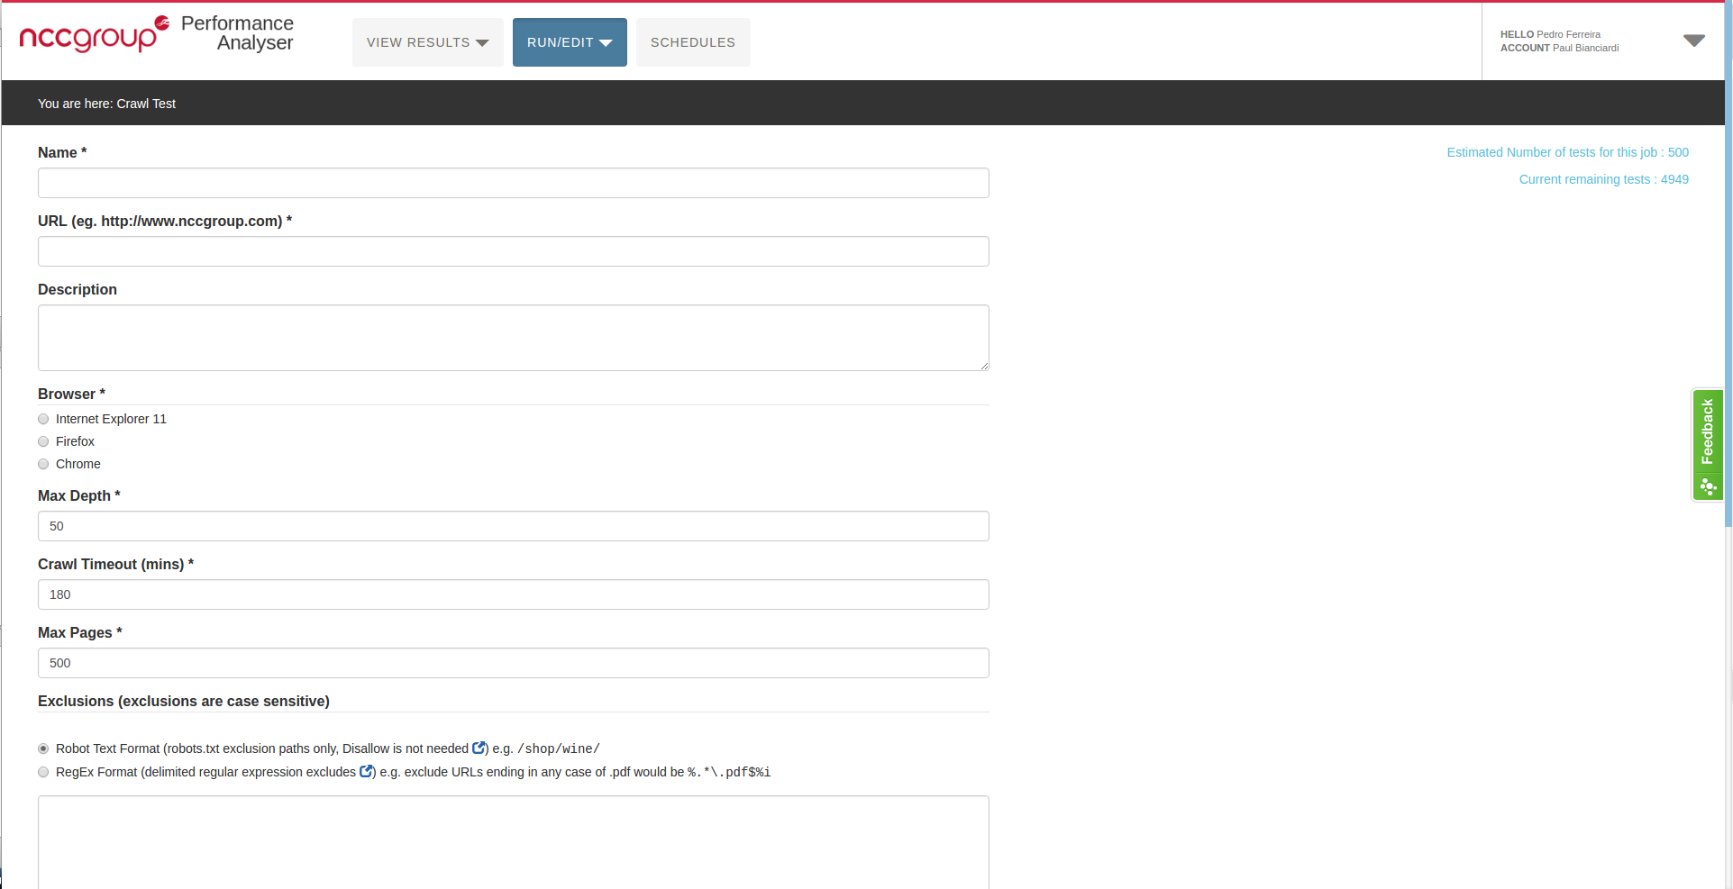
Task: Click the 'HELLO Pedro Ferreira' text
Action: (x=1550, y=34)
